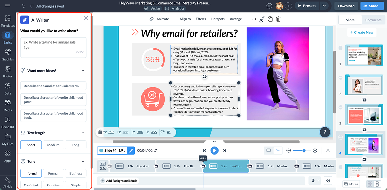Open the Present dropdown arrow
Viewport: 387px width, 190px height.
click(324, 5)
